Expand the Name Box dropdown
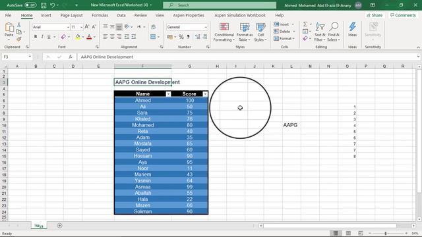422x237 pixels. [30, 57]
